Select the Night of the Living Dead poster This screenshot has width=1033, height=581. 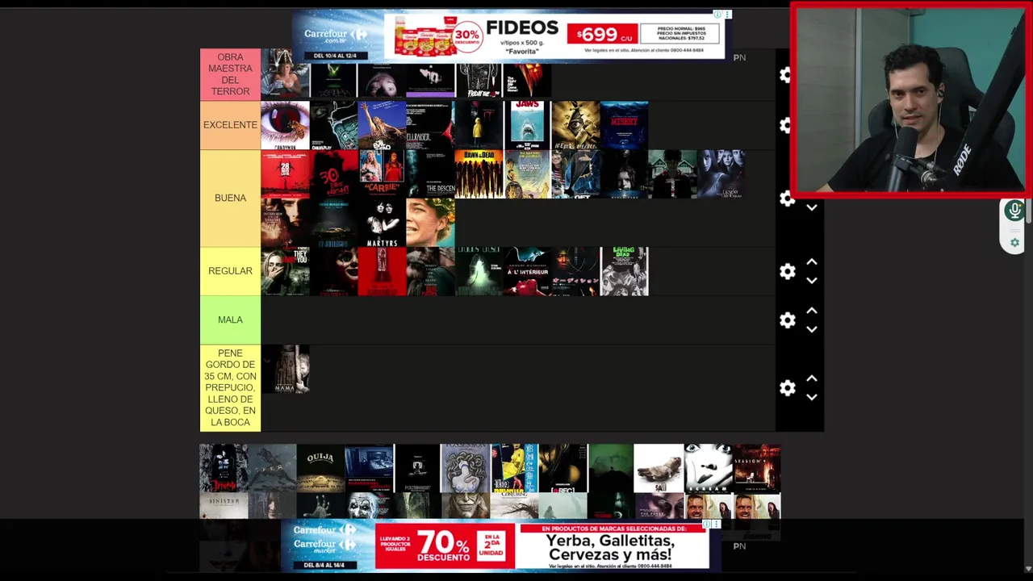[624, 272]
